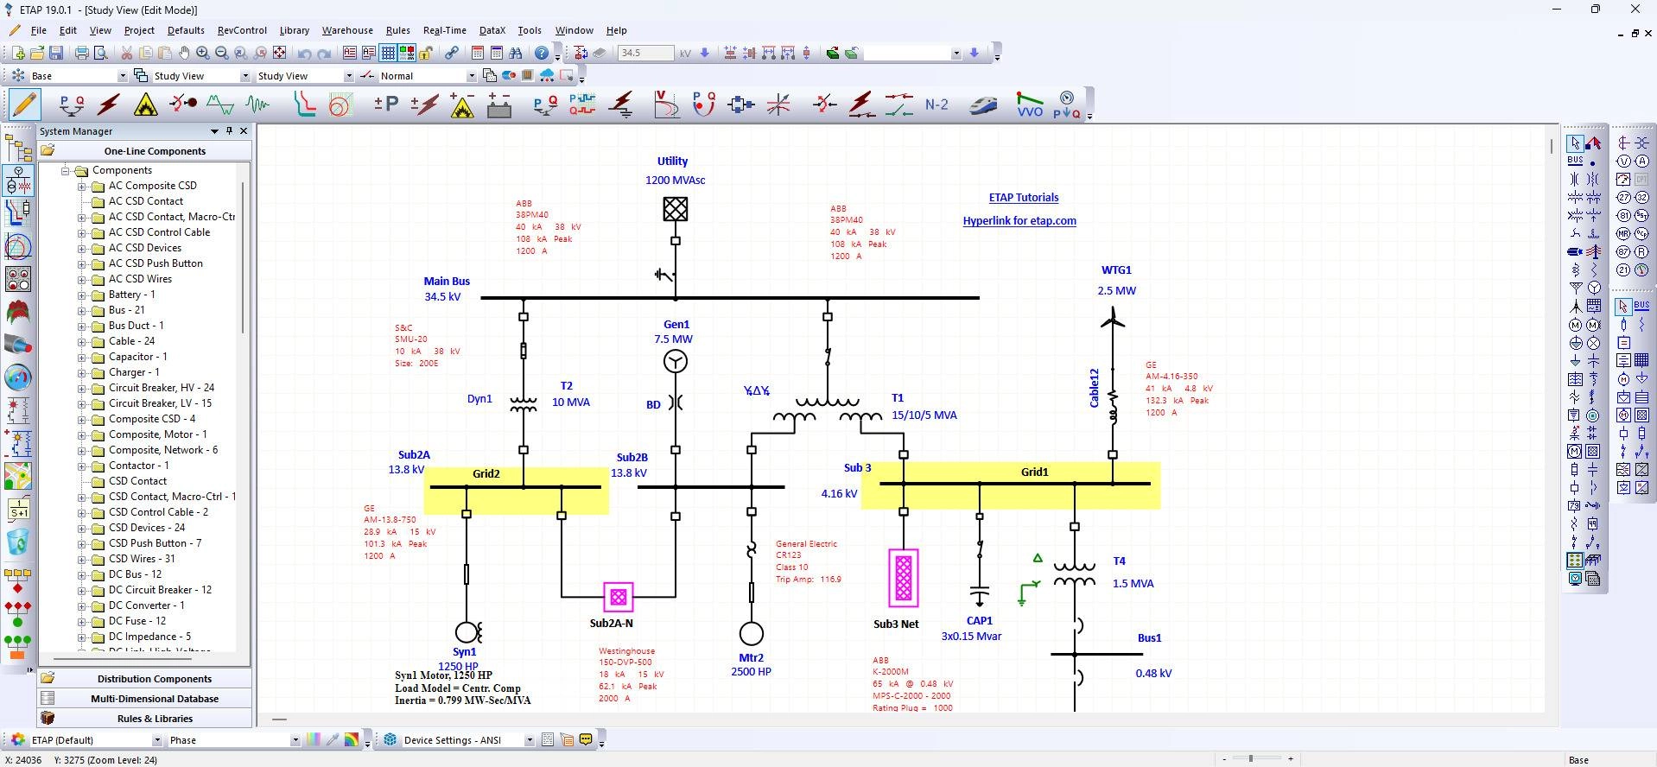Open the System Dumpster trash icon
Image resolution: width=1657 pixels, height=767 pixels.
pyautogui.click(x=18, y=542)
